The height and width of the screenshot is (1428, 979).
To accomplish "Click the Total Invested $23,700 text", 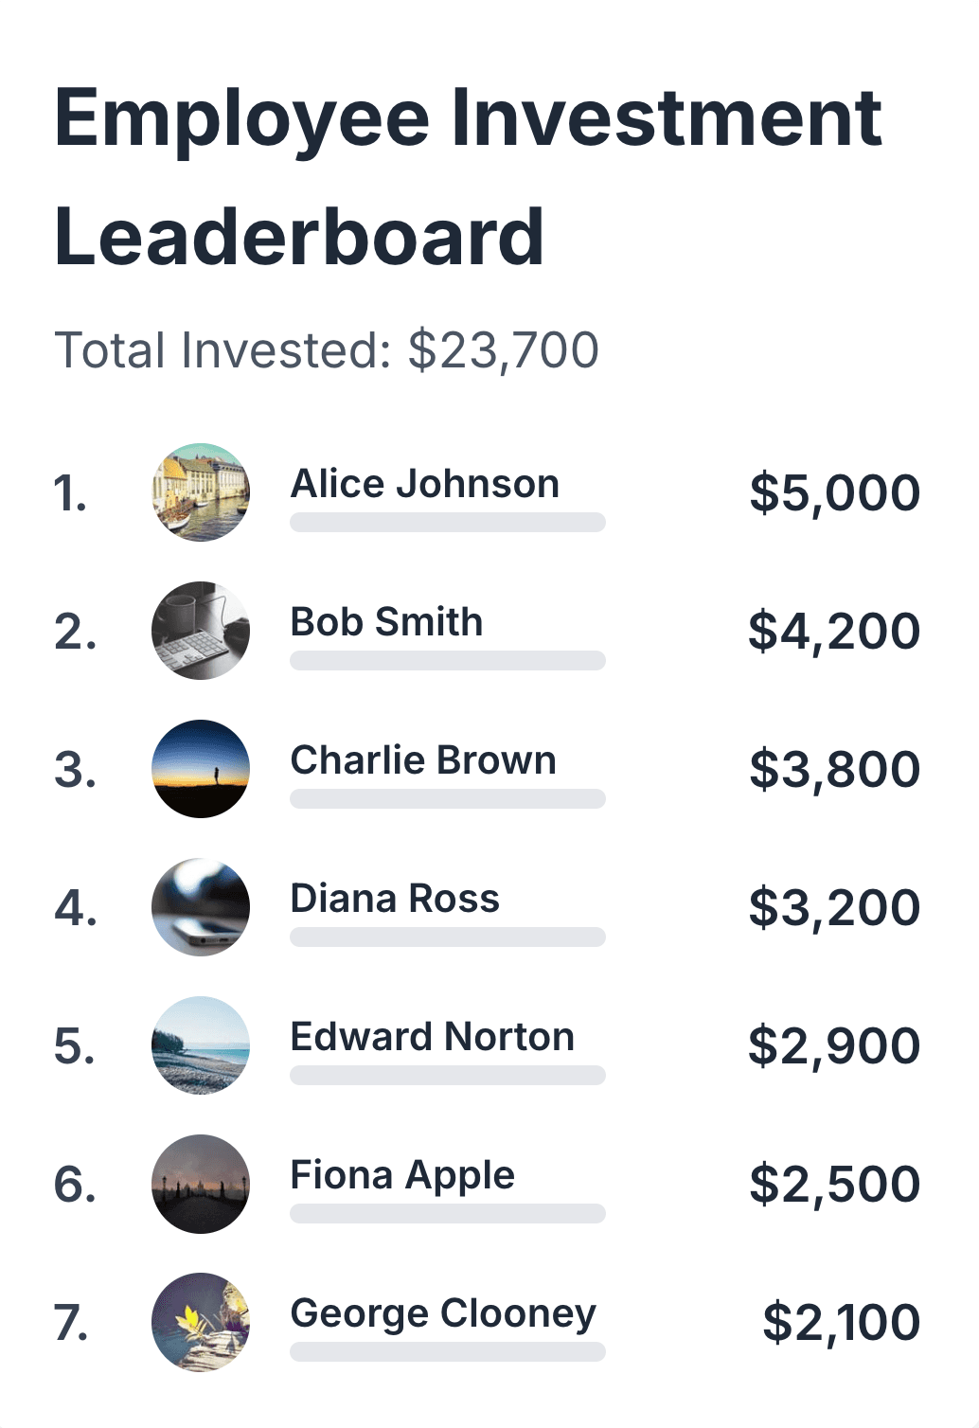I will click(327, 350).
